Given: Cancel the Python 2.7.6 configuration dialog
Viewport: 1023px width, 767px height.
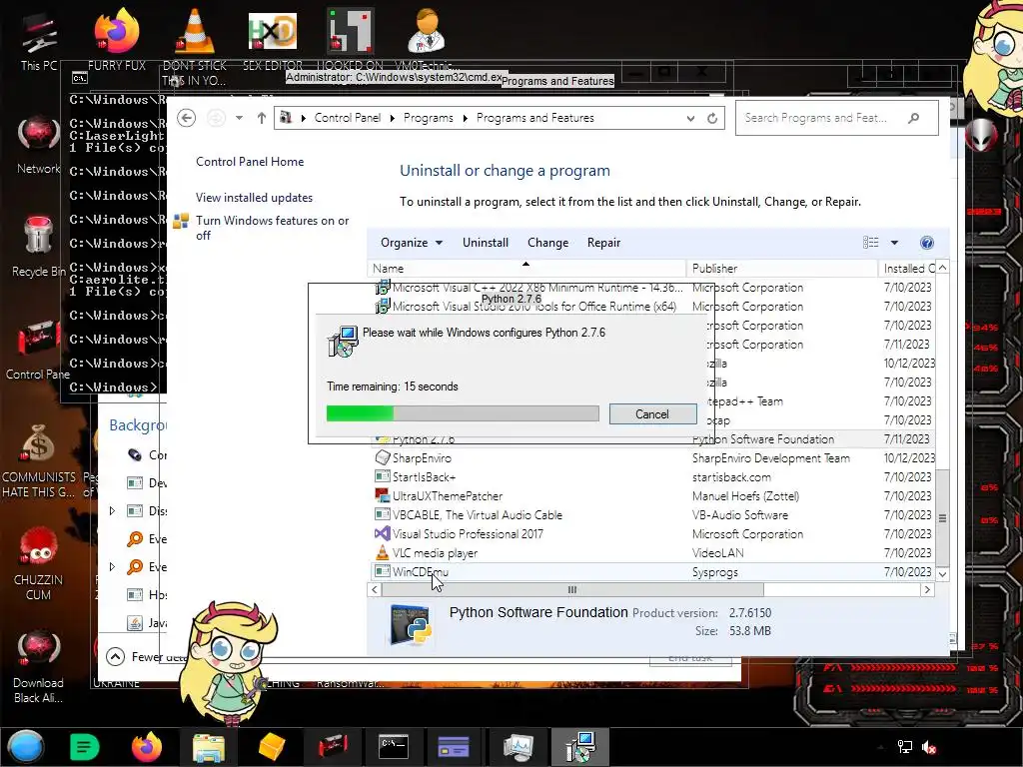Looking at the screenshot, I should click(652, 414).
